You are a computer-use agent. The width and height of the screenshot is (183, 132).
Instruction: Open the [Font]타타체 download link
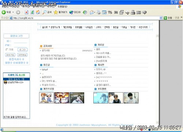coord(101,61)
